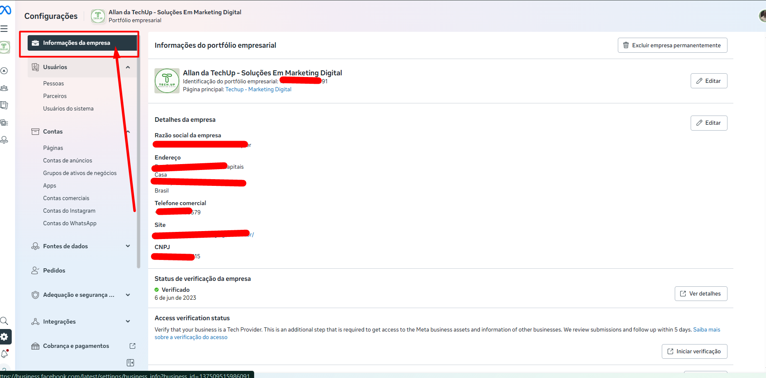
Task: Click the Meta logo icon
Action: pos(5,9)
